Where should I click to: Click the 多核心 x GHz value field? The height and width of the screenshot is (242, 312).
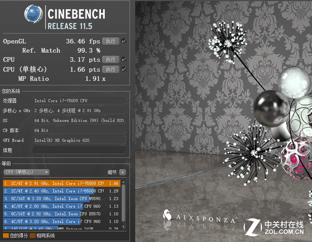coord(79,111)
